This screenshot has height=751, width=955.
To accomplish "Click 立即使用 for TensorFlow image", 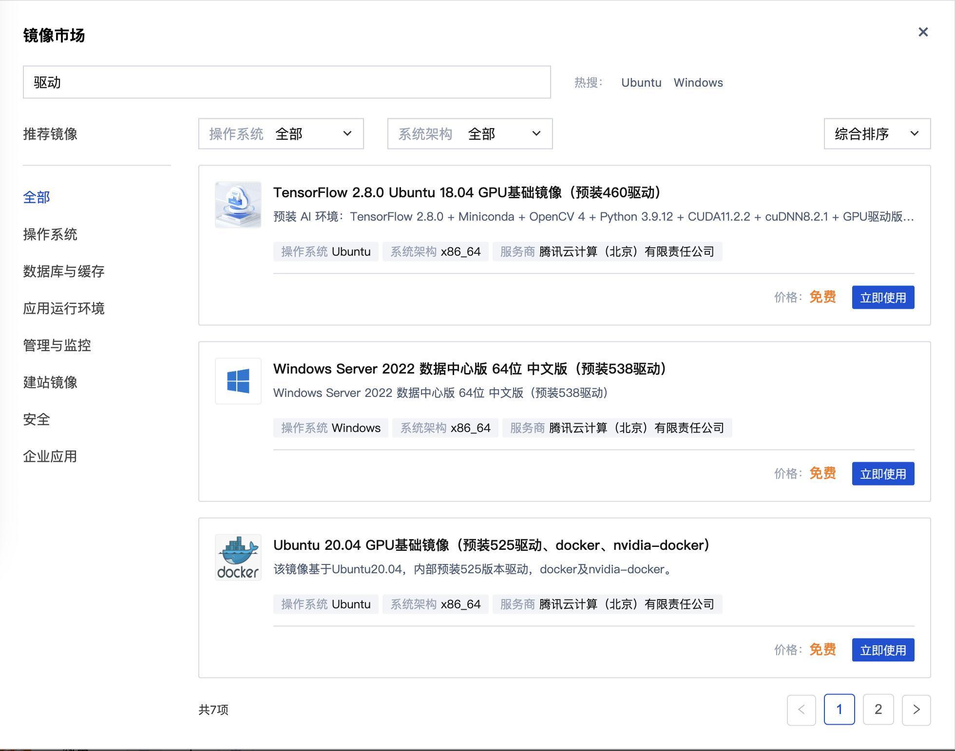I will click(883, 298).
